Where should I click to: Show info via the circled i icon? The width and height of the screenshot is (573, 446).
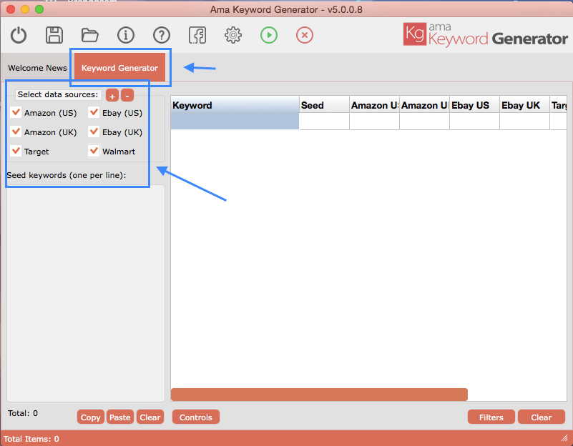coord(126,35)
